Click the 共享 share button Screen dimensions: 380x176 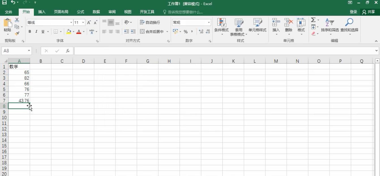point(368,12)
